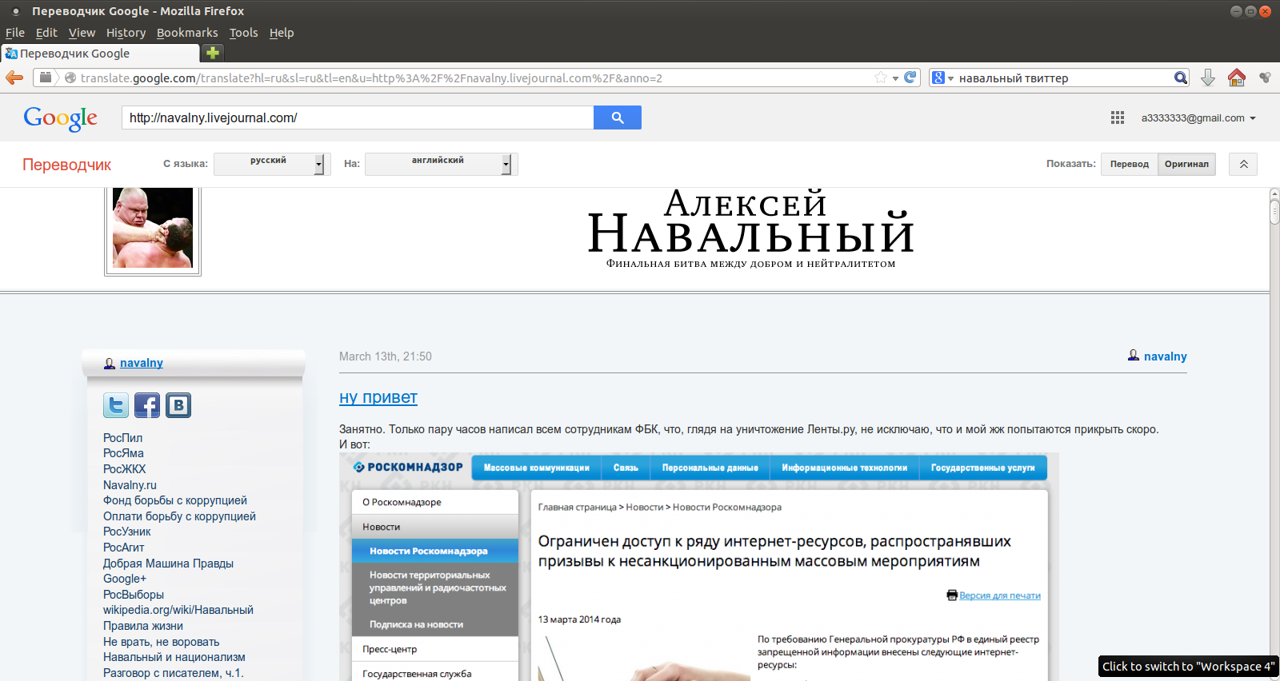Image resolution: width=1280 pixels, height=681 pixels.
Task: Open the Navalny.ru sidebar link
Action: click(x=130, y=485)
